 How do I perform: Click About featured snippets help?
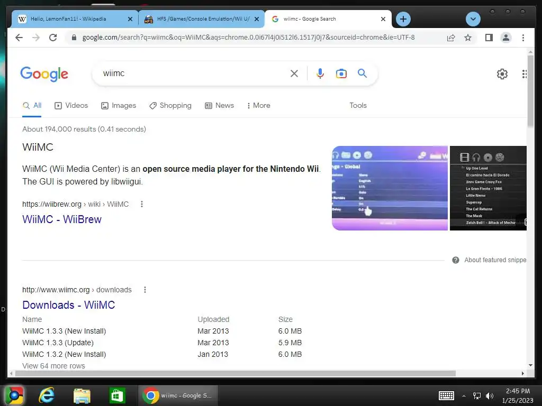click(489, 260)
